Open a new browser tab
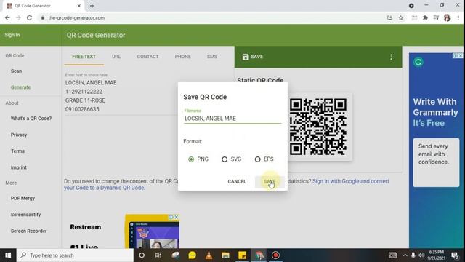 point(92,6)
